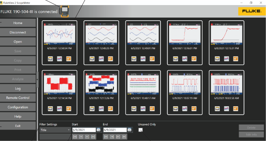Click orange gear icon on 10:40:17 AM card
This screenshot has height=141, width=266.
[152, 109]
